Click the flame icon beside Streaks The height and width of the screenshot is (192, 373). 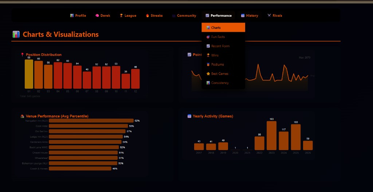point(147,15)
